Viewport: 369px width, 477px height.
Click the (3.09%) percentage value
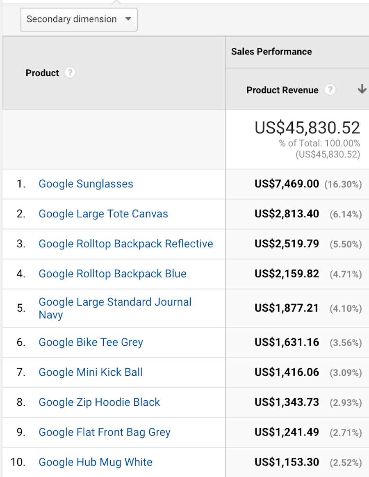346,373
